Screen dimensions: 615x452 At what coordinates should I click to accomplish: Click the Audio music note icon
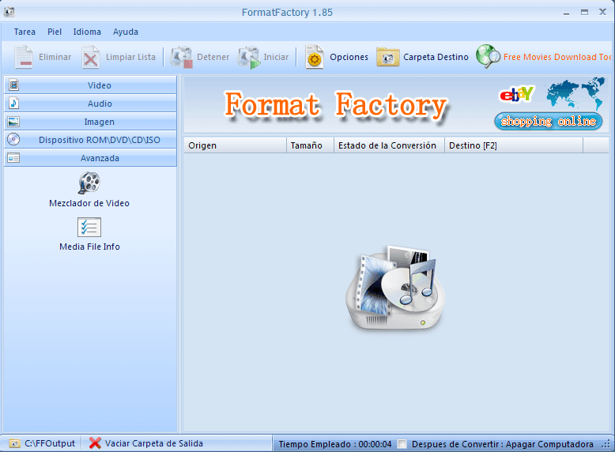tap(13, 103)
